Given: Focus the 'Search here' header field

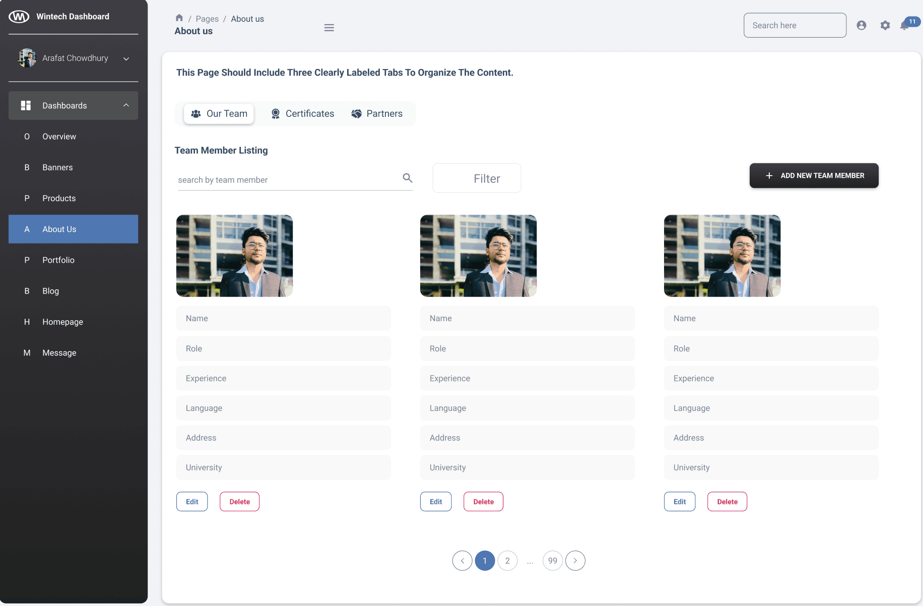Looking at the screenshot, I should click(795, 25).
